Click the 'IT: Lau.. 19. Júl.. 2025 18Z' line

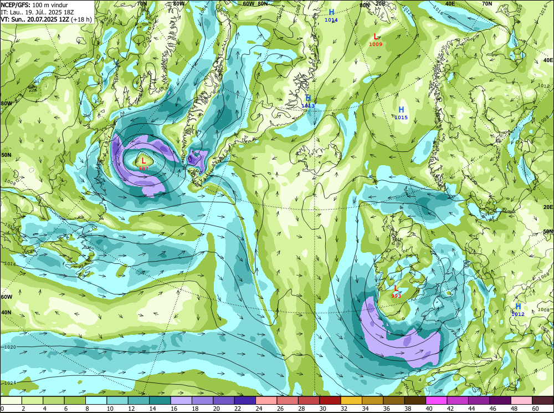[x=38, y=12]
